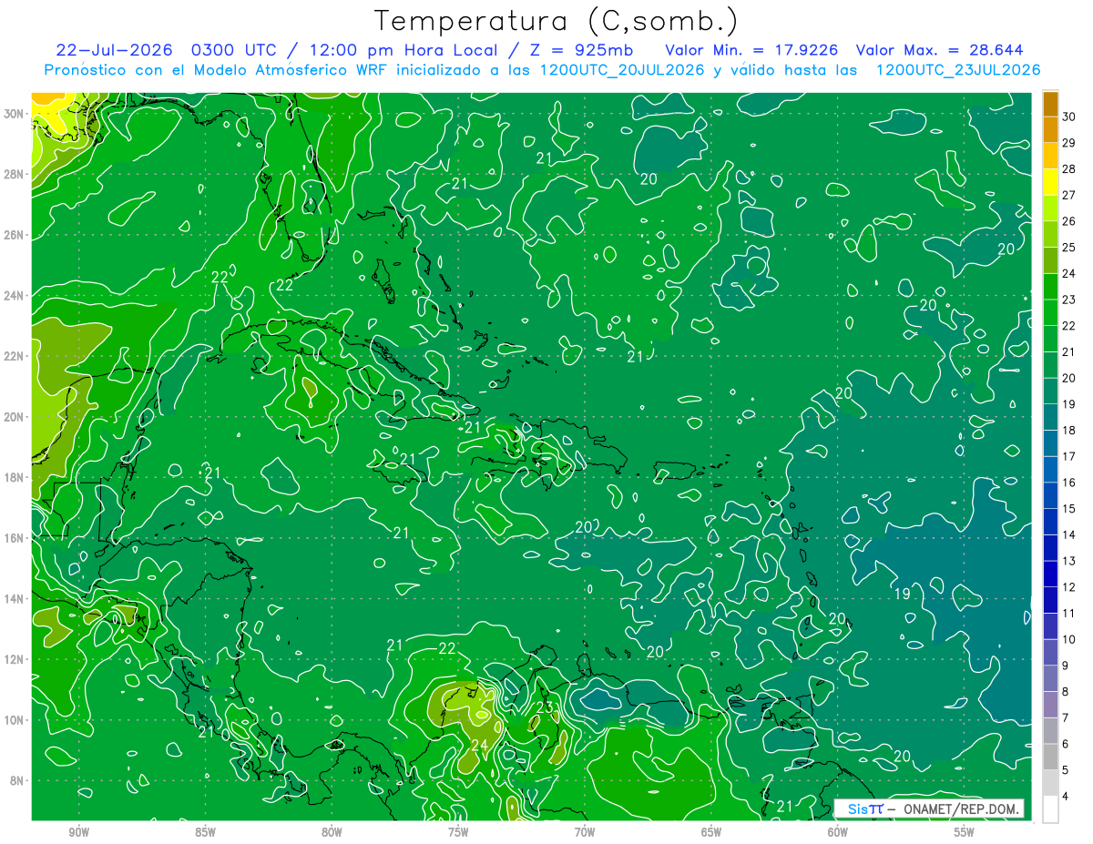Image resolution: width=1093 pixels, height=844 pixels.
Task: Click the '20N' latitude axis label
Action: [15, 417]
